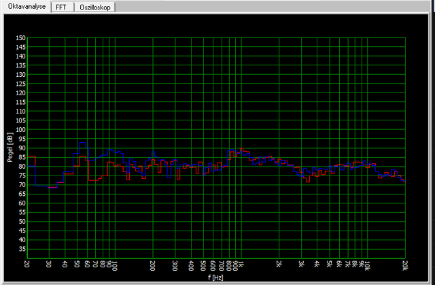Click the 75 dB axis value
Image resolution: width=435 pixels, height=285 pixels.
tap(22, 175)
